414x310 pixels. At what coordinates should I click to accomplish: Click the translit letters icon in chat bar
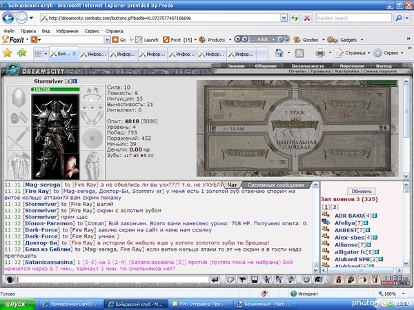coord(279,280)
